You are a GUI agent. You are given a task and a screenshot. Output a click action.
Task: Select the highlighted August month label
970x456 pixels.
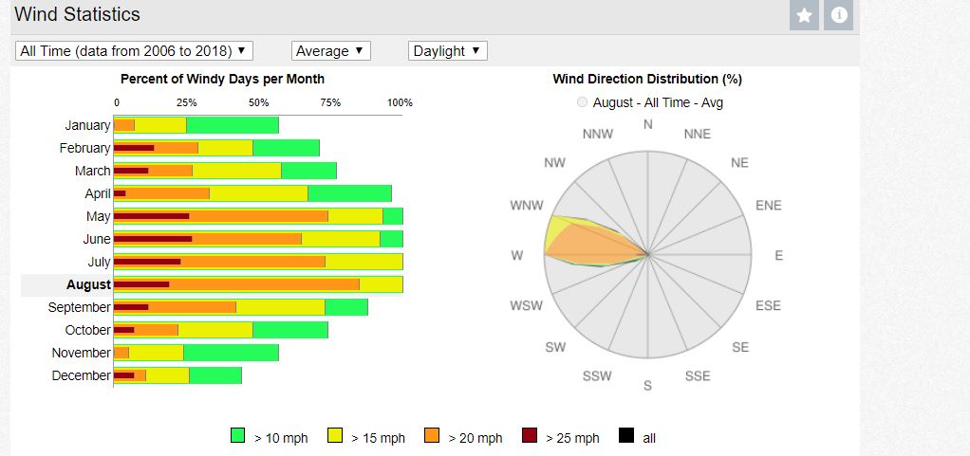point(89,284)
